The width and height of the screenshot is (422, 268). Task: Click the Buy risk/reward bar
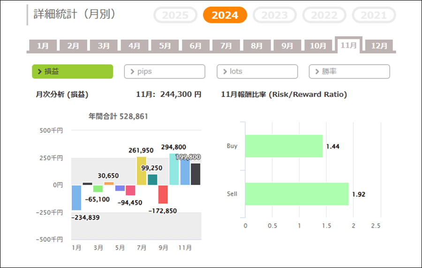284,146
